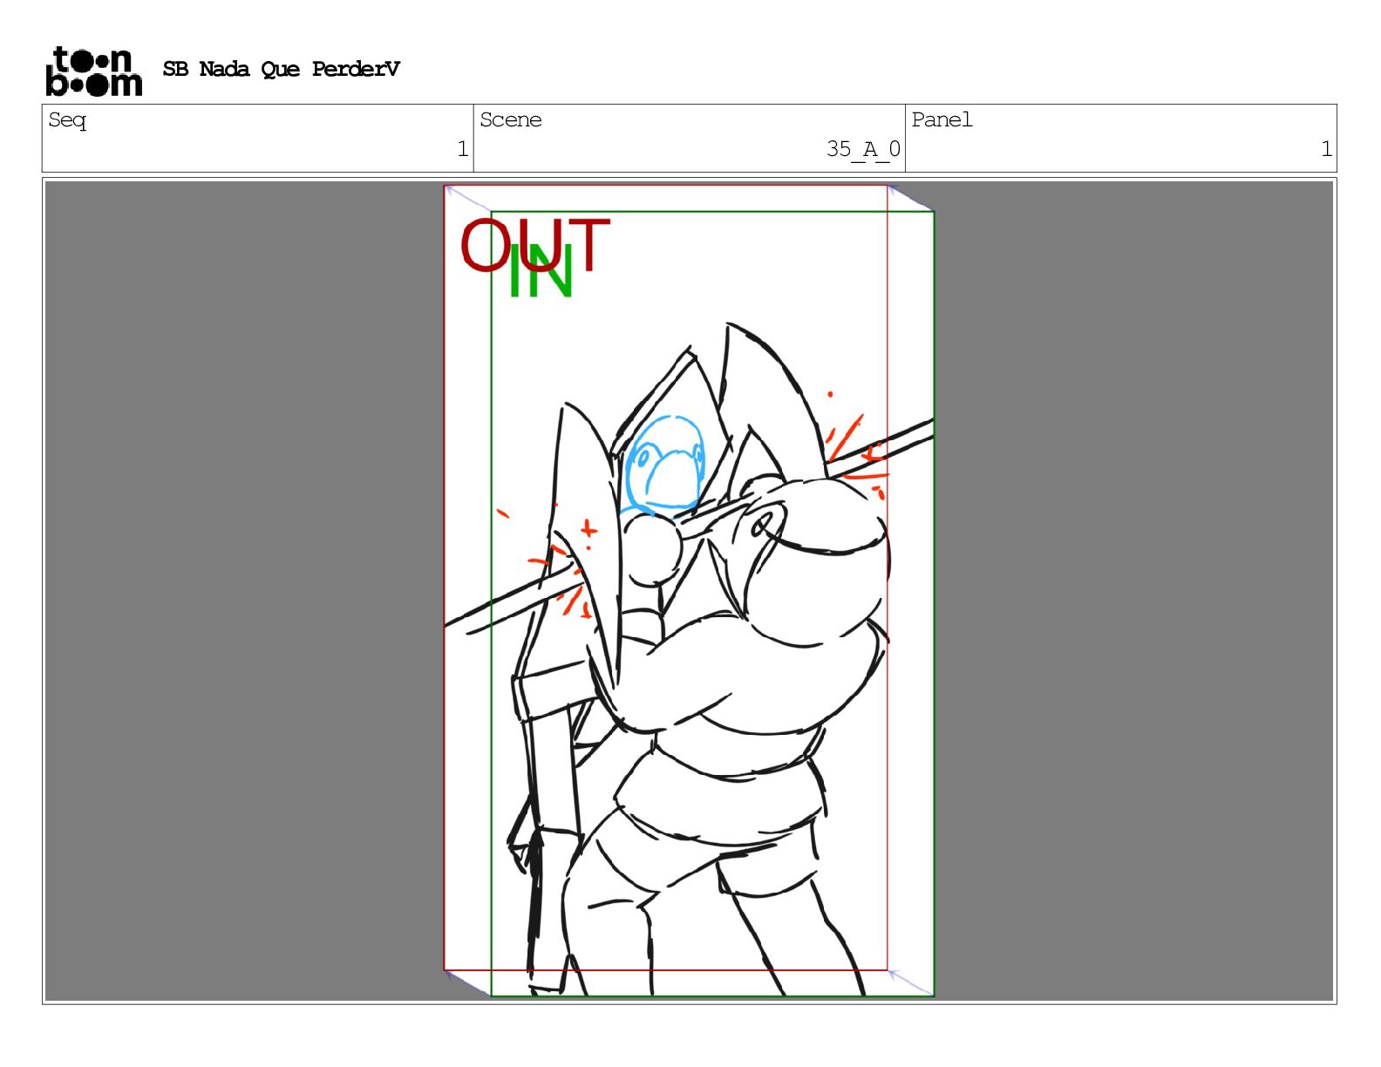Image resolution: width=1381 pixels, height=1067 pixels.
Task: Select the Panel header label
Action: pyautogui.click(x=942, y=120)
